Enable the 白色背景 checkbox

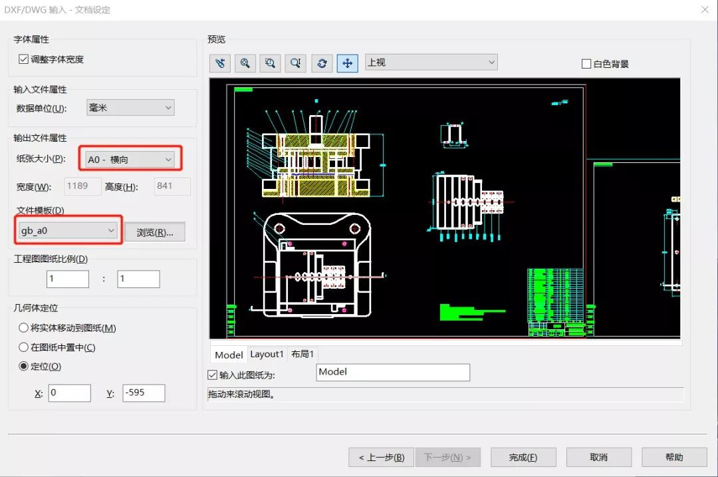tap(586, 64)
